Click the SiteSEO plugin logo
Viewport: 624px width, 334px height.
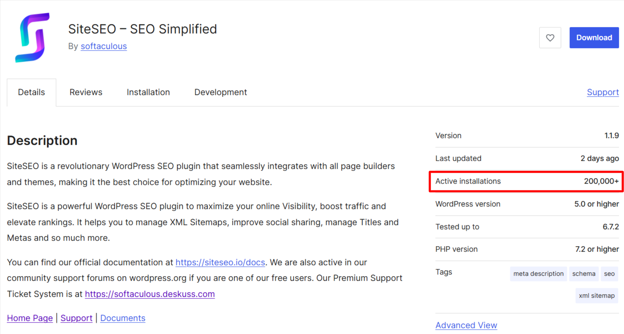[x=32, y=38]
